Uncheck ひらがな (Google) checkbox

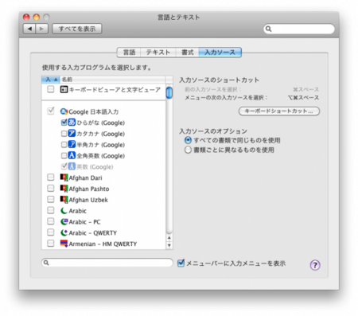[x=64, y=123]
